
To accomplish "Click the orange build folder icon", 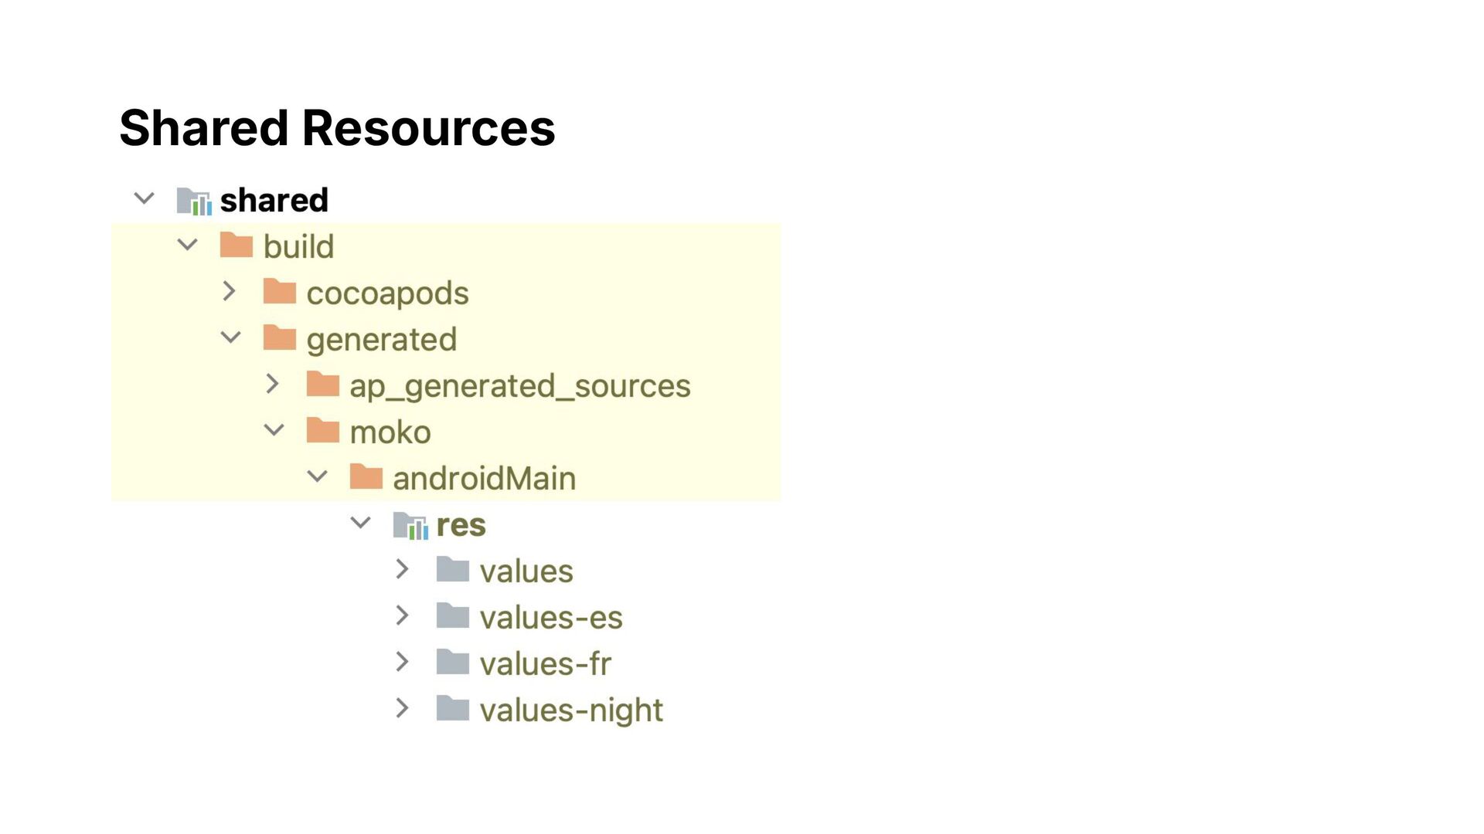I will (x=237, y=246).
